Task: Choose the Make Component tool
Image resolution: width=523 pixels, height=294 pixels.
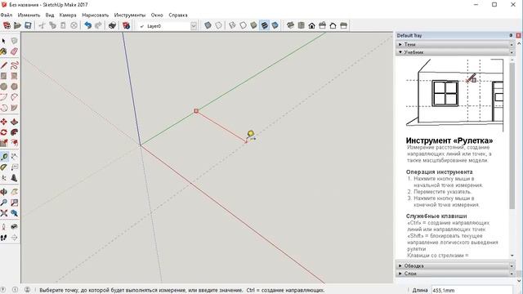Action: click(14, 41)
